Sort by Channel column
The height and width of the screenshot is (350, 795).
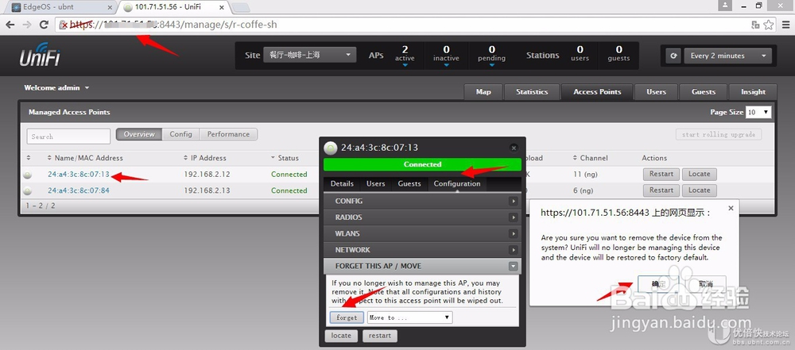tap(590, 158)
